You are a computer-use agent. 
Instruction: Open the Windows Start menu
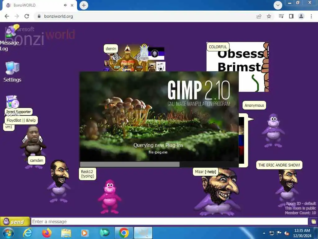pyautogui.click(x=8, y=233)
